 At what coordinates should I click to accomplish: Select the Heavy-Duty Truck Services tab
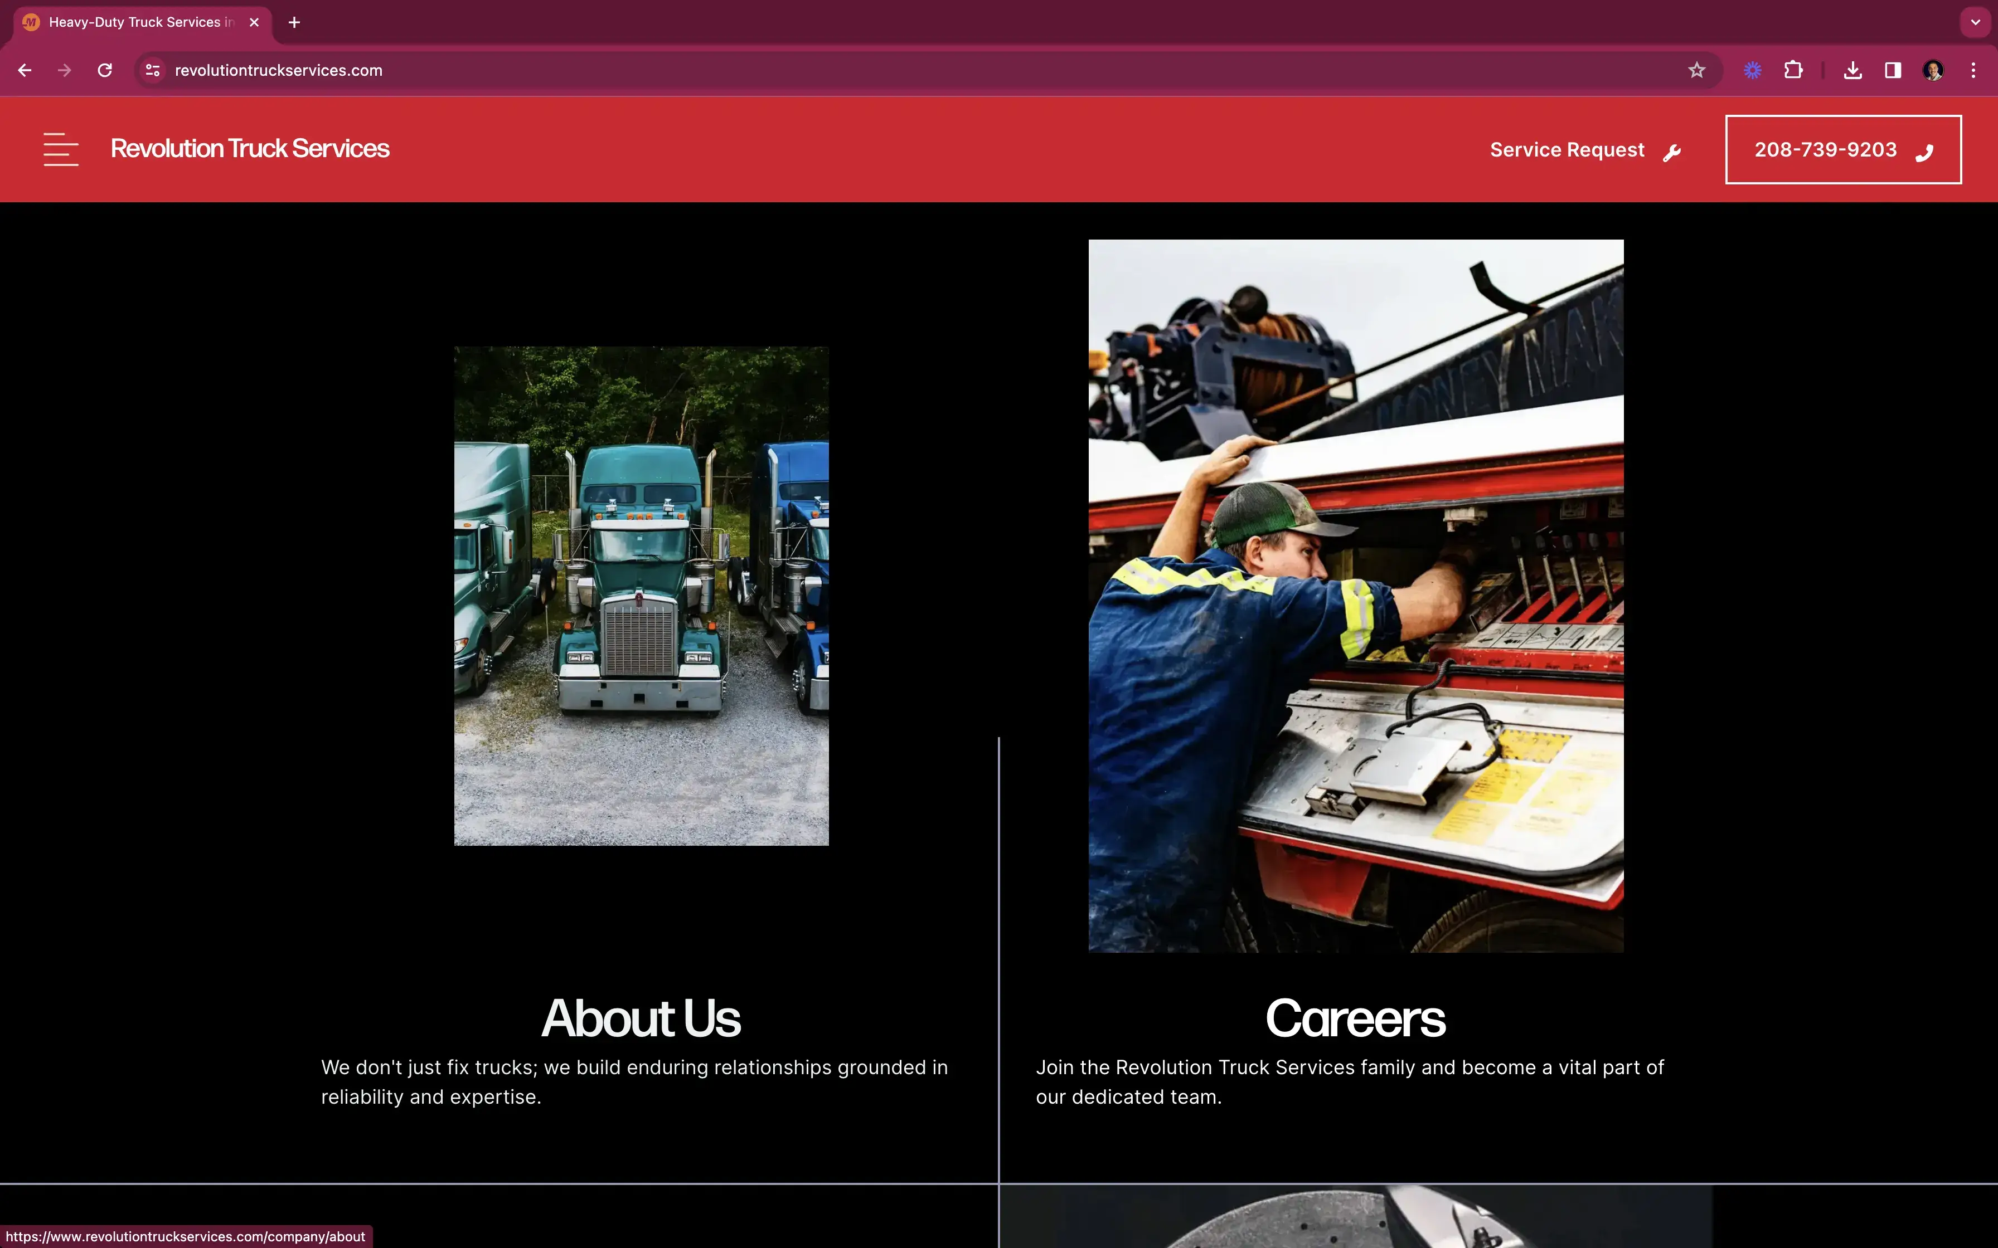pos(143,22)
